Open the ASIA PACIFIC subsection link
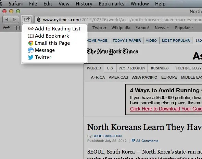This screenshot has height=159, width=202. [x=144, y=77]
